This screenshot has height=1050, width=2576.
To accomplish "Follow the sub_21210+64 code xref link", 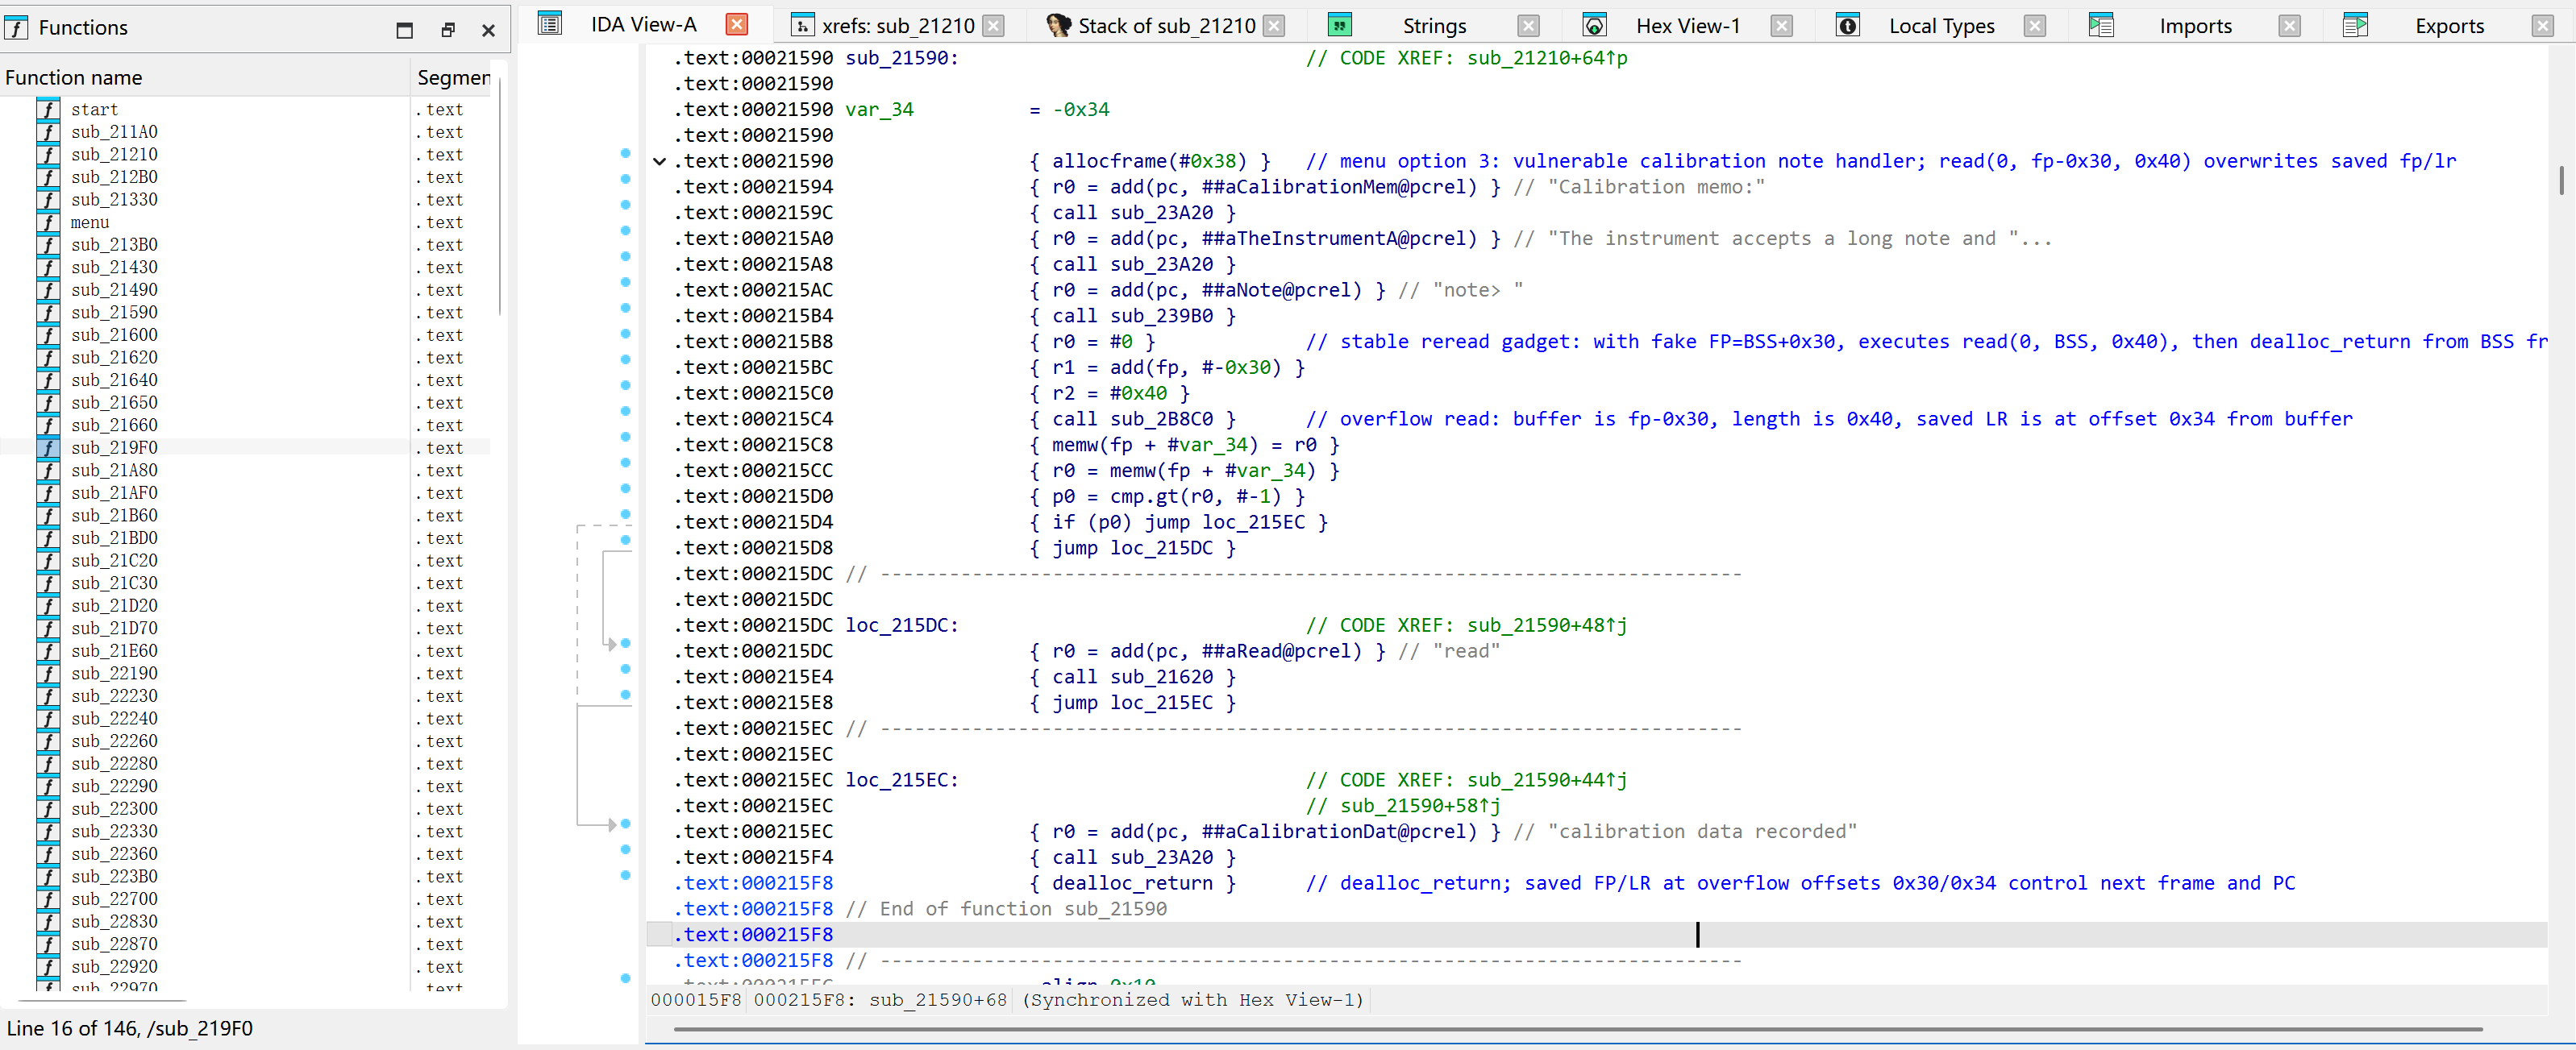I will pos(1547,58).
